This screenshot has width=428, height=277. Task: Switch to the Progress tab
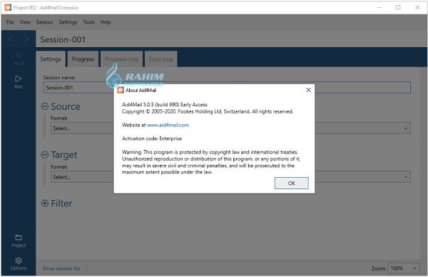83,59
